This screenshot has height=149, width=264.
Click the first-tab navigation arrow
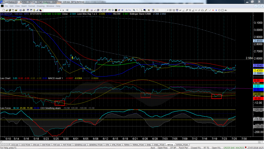(x=1, y=145)
